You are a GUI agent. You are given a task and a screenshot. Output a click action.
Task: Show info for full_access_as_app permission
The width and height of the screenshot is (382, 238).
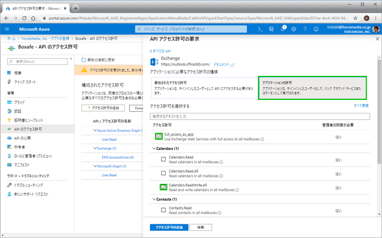tap(262, 139)
